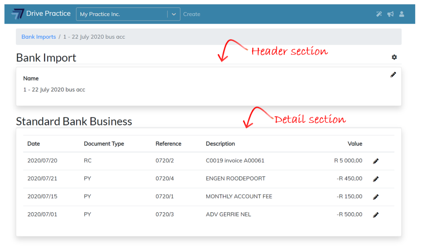Viewport: 421px width, 248px height.
Task: Open the Bank Import settings gear
Action: (394, 57)
